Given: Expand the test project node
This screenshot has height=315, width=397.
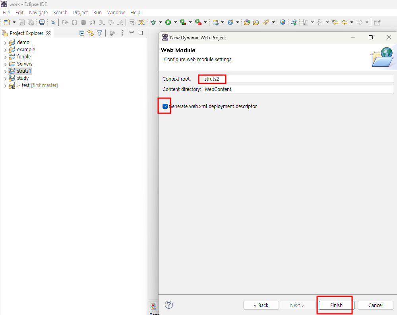Looking at the screenshot, I should coord(5,86).
